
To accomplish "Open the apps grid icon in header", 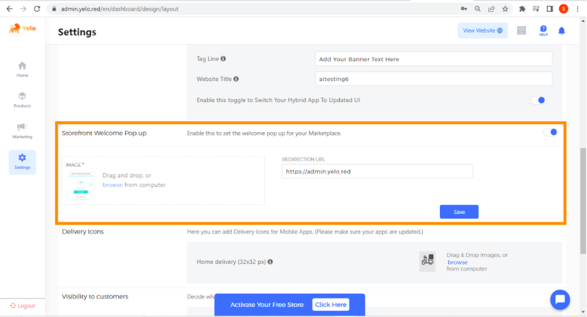I will 522,30.
